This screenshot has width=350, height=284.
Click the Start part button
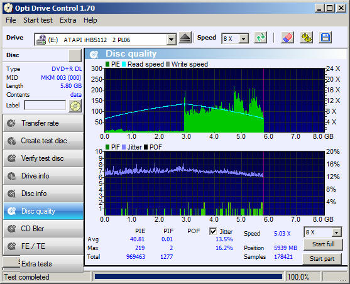coord(322,259)
